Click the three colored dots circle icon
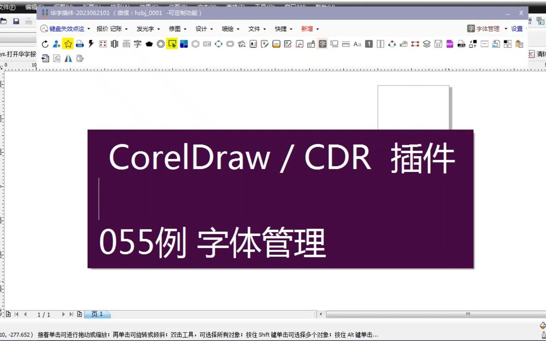Screen dimensions: 546x341 (392, 44)
